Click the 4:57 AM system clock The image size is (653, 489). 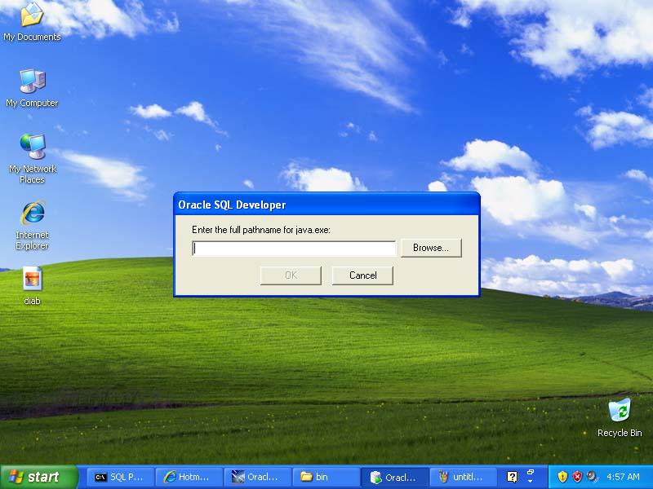[623, 477]
